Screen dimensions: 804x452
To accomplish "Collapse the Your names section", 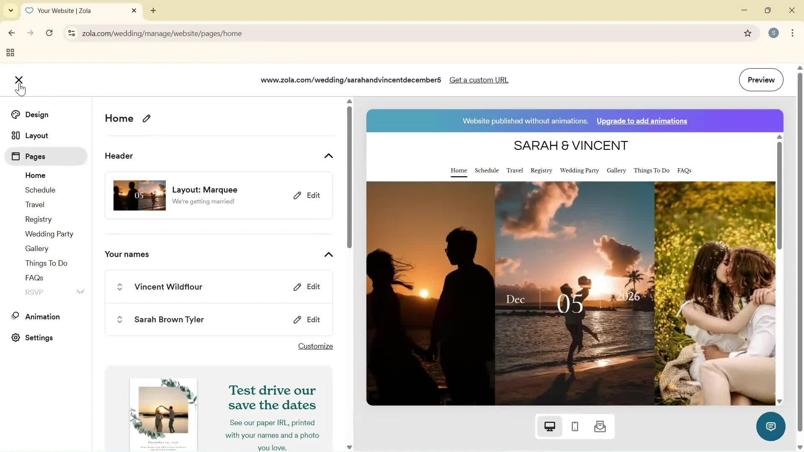I will [x=329, y=254].
